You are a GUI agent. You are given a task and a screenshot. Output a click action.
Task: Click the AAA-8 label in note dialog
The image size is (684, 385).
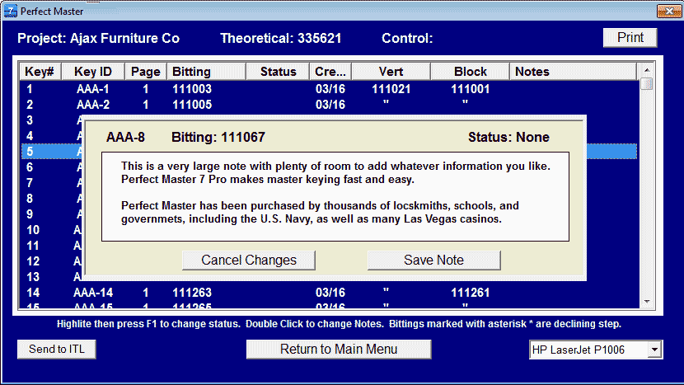pyautogui.click(x=125, y=137)
